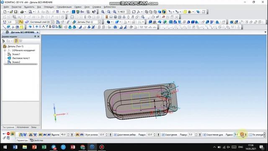The height and width of the screenshot is (151, 268).
Task: Toggle the Скругление дна checkbox
Action: [205, 135]
